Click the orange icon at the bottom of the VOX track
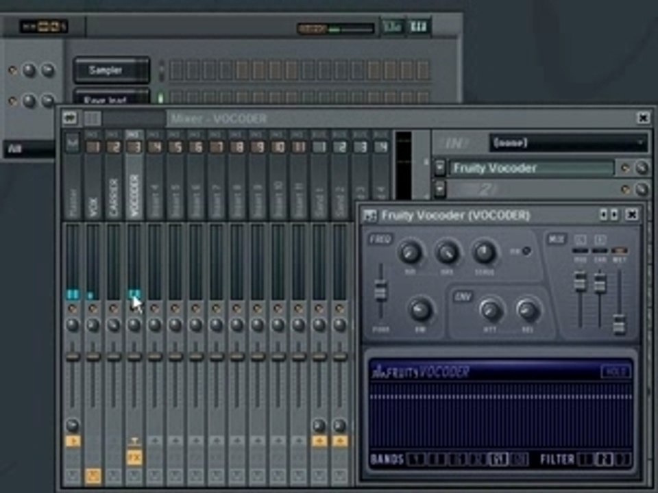 (x=93, y=476)
